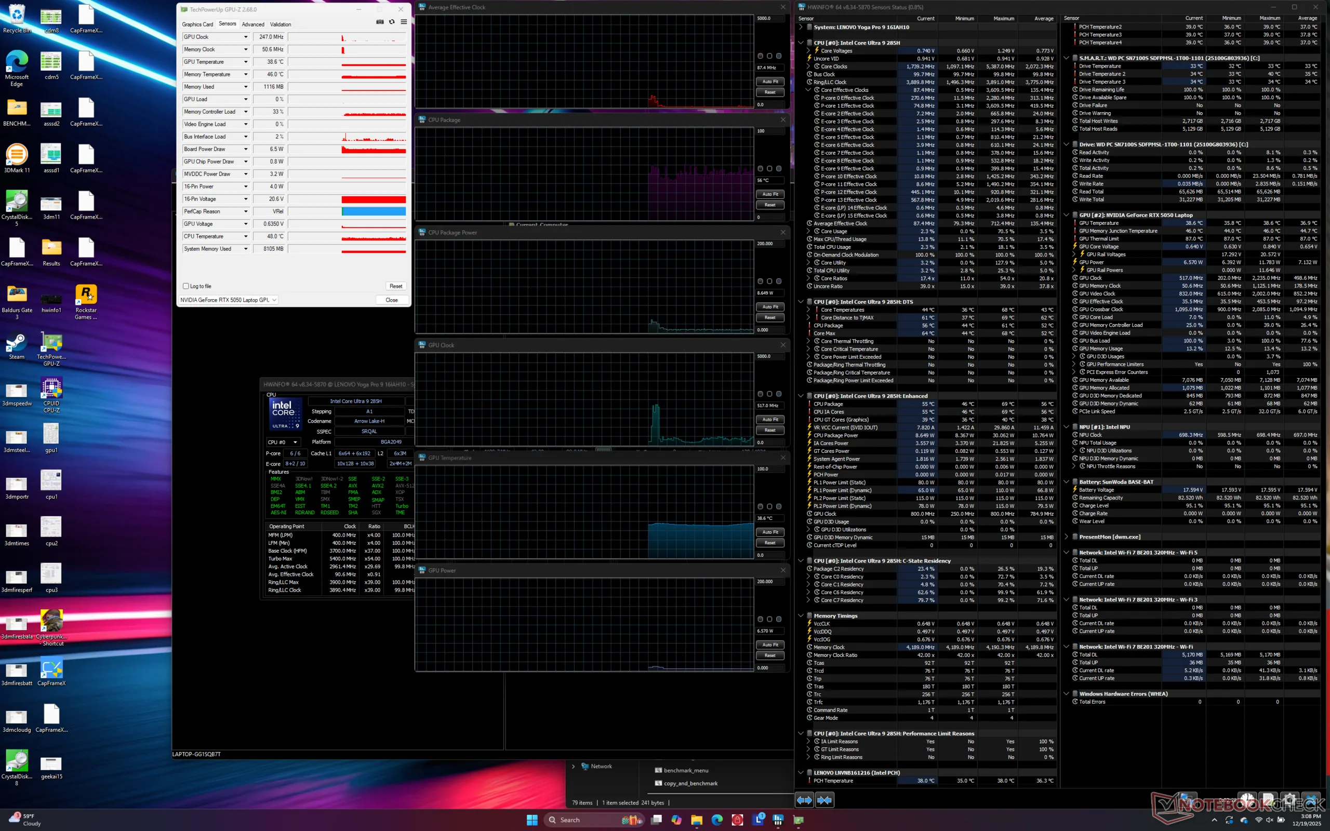Viewport: 1330px width, 831px height.
Task: Open Microsoft Edge in taskbar
Action: pos(717,820)
